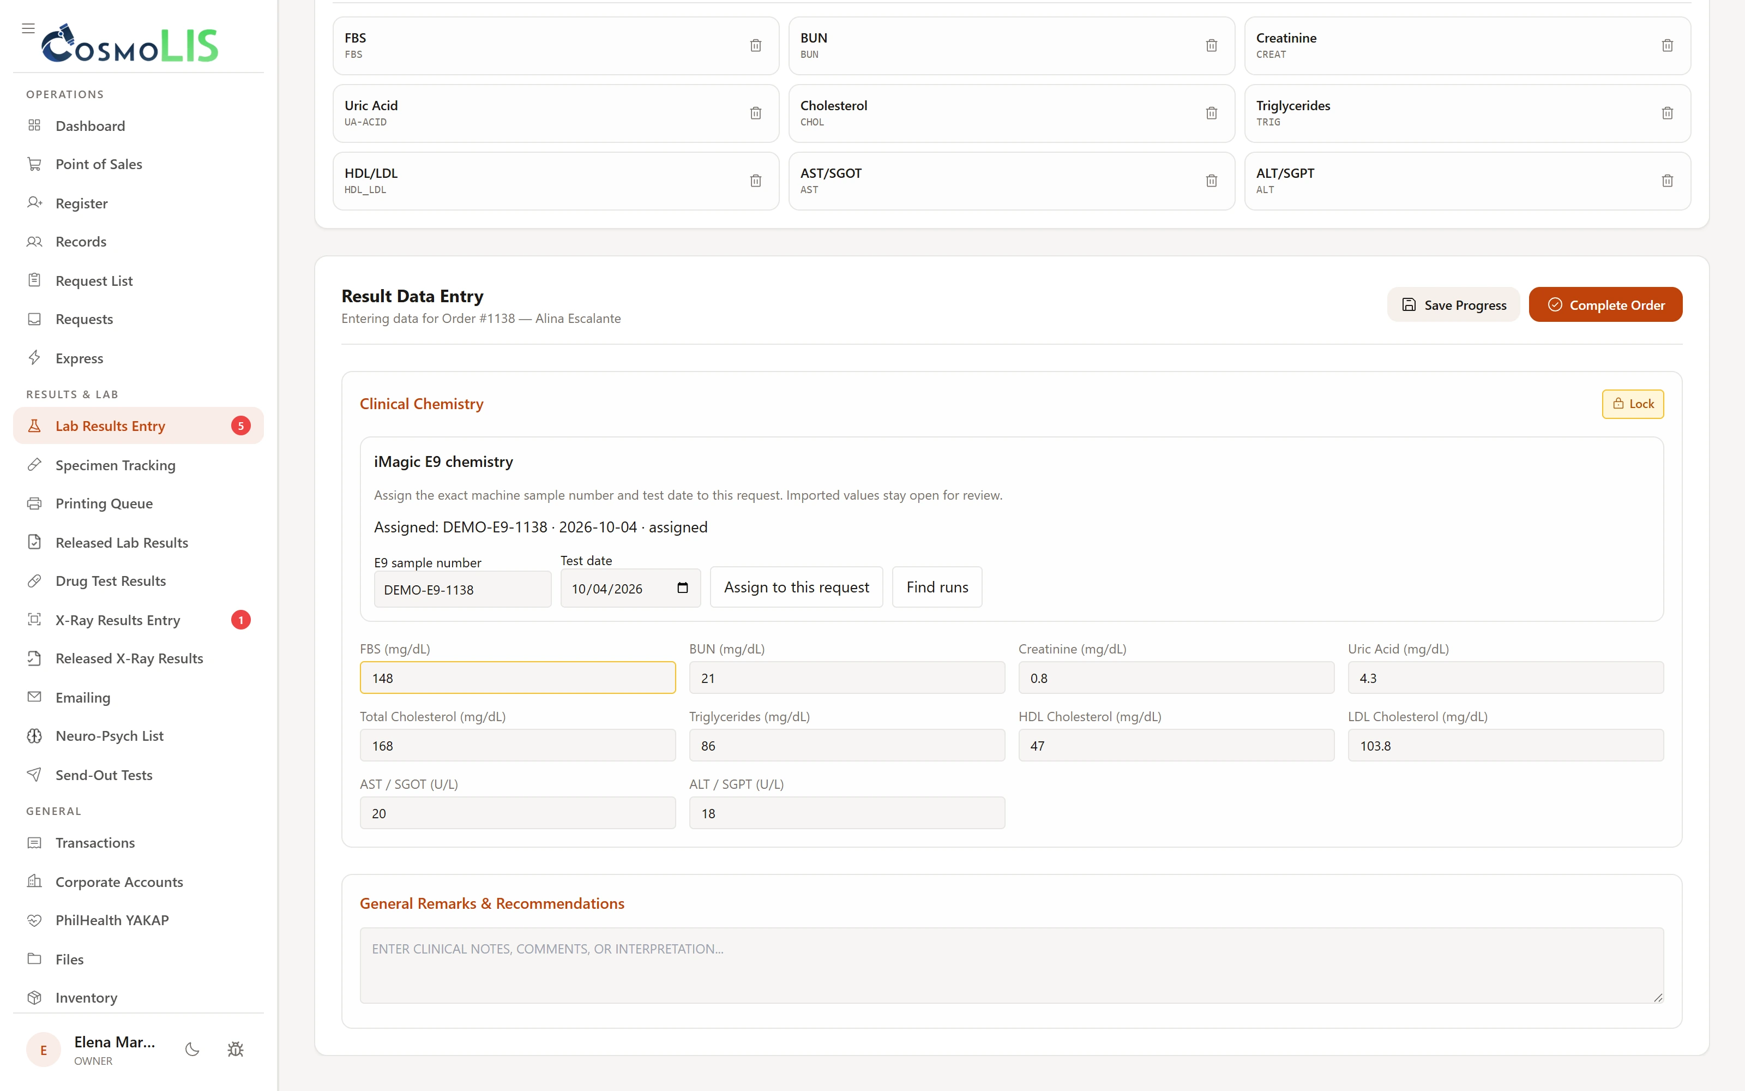
Task: Click Assign to this request
Action: pyautogui.click(x=796, y=586)
